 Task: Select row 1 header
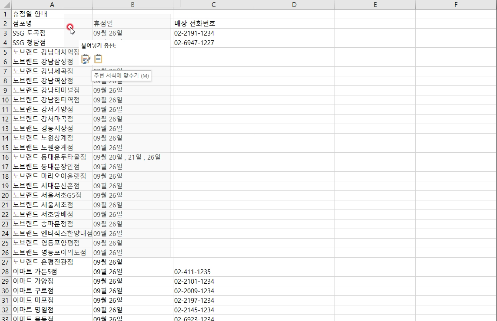pyautogui.click(x=6, y=14)
